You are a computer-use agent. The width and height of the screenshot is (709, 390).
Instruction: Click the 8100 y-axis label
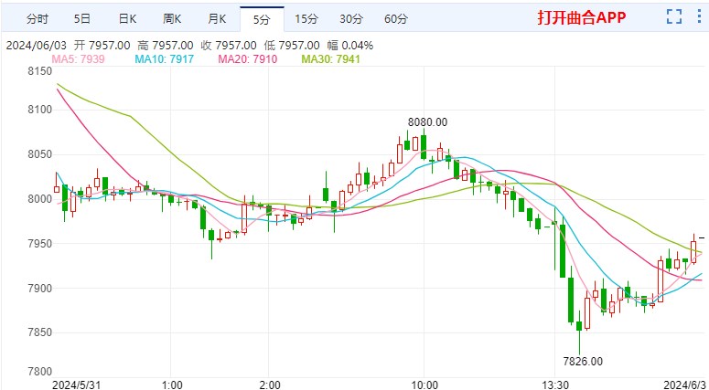41,111
